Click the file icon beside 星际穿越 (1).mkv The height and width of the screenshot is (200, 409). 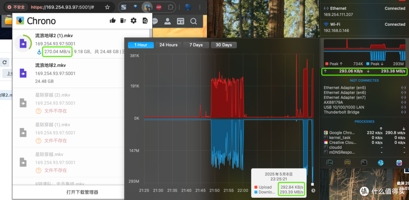coord(23,132)
